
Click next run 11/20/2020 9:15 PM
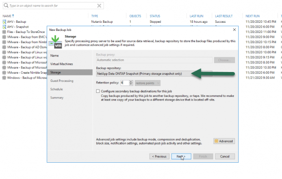coord(260,57)
